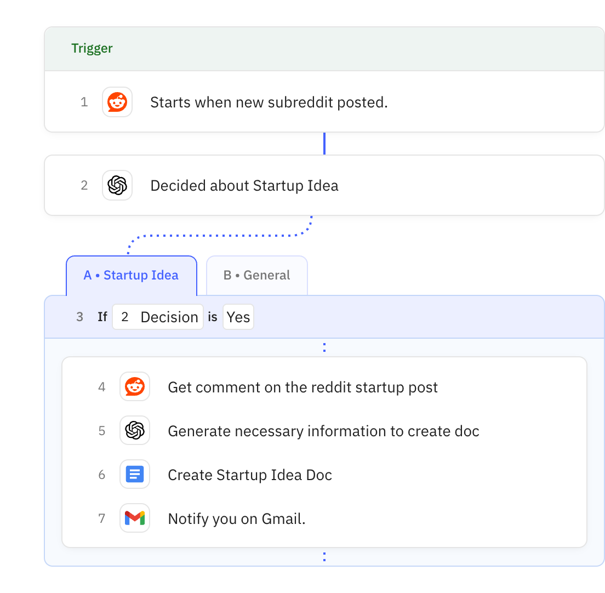Viewport: 605px width, 593px height.
Task: Select 'Get comment on the reddit startup post'
Action: coord(302,387)
